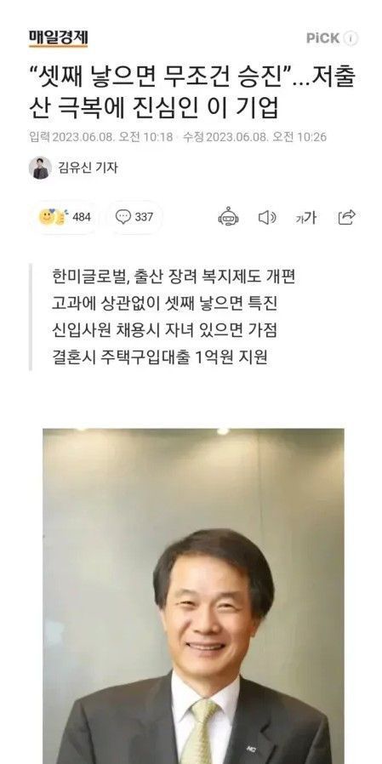Click the comment speech bubble icon
Image resolution: width=382 pixels, height=764 pixels.
pyautogui.click(x=123, y=217)
